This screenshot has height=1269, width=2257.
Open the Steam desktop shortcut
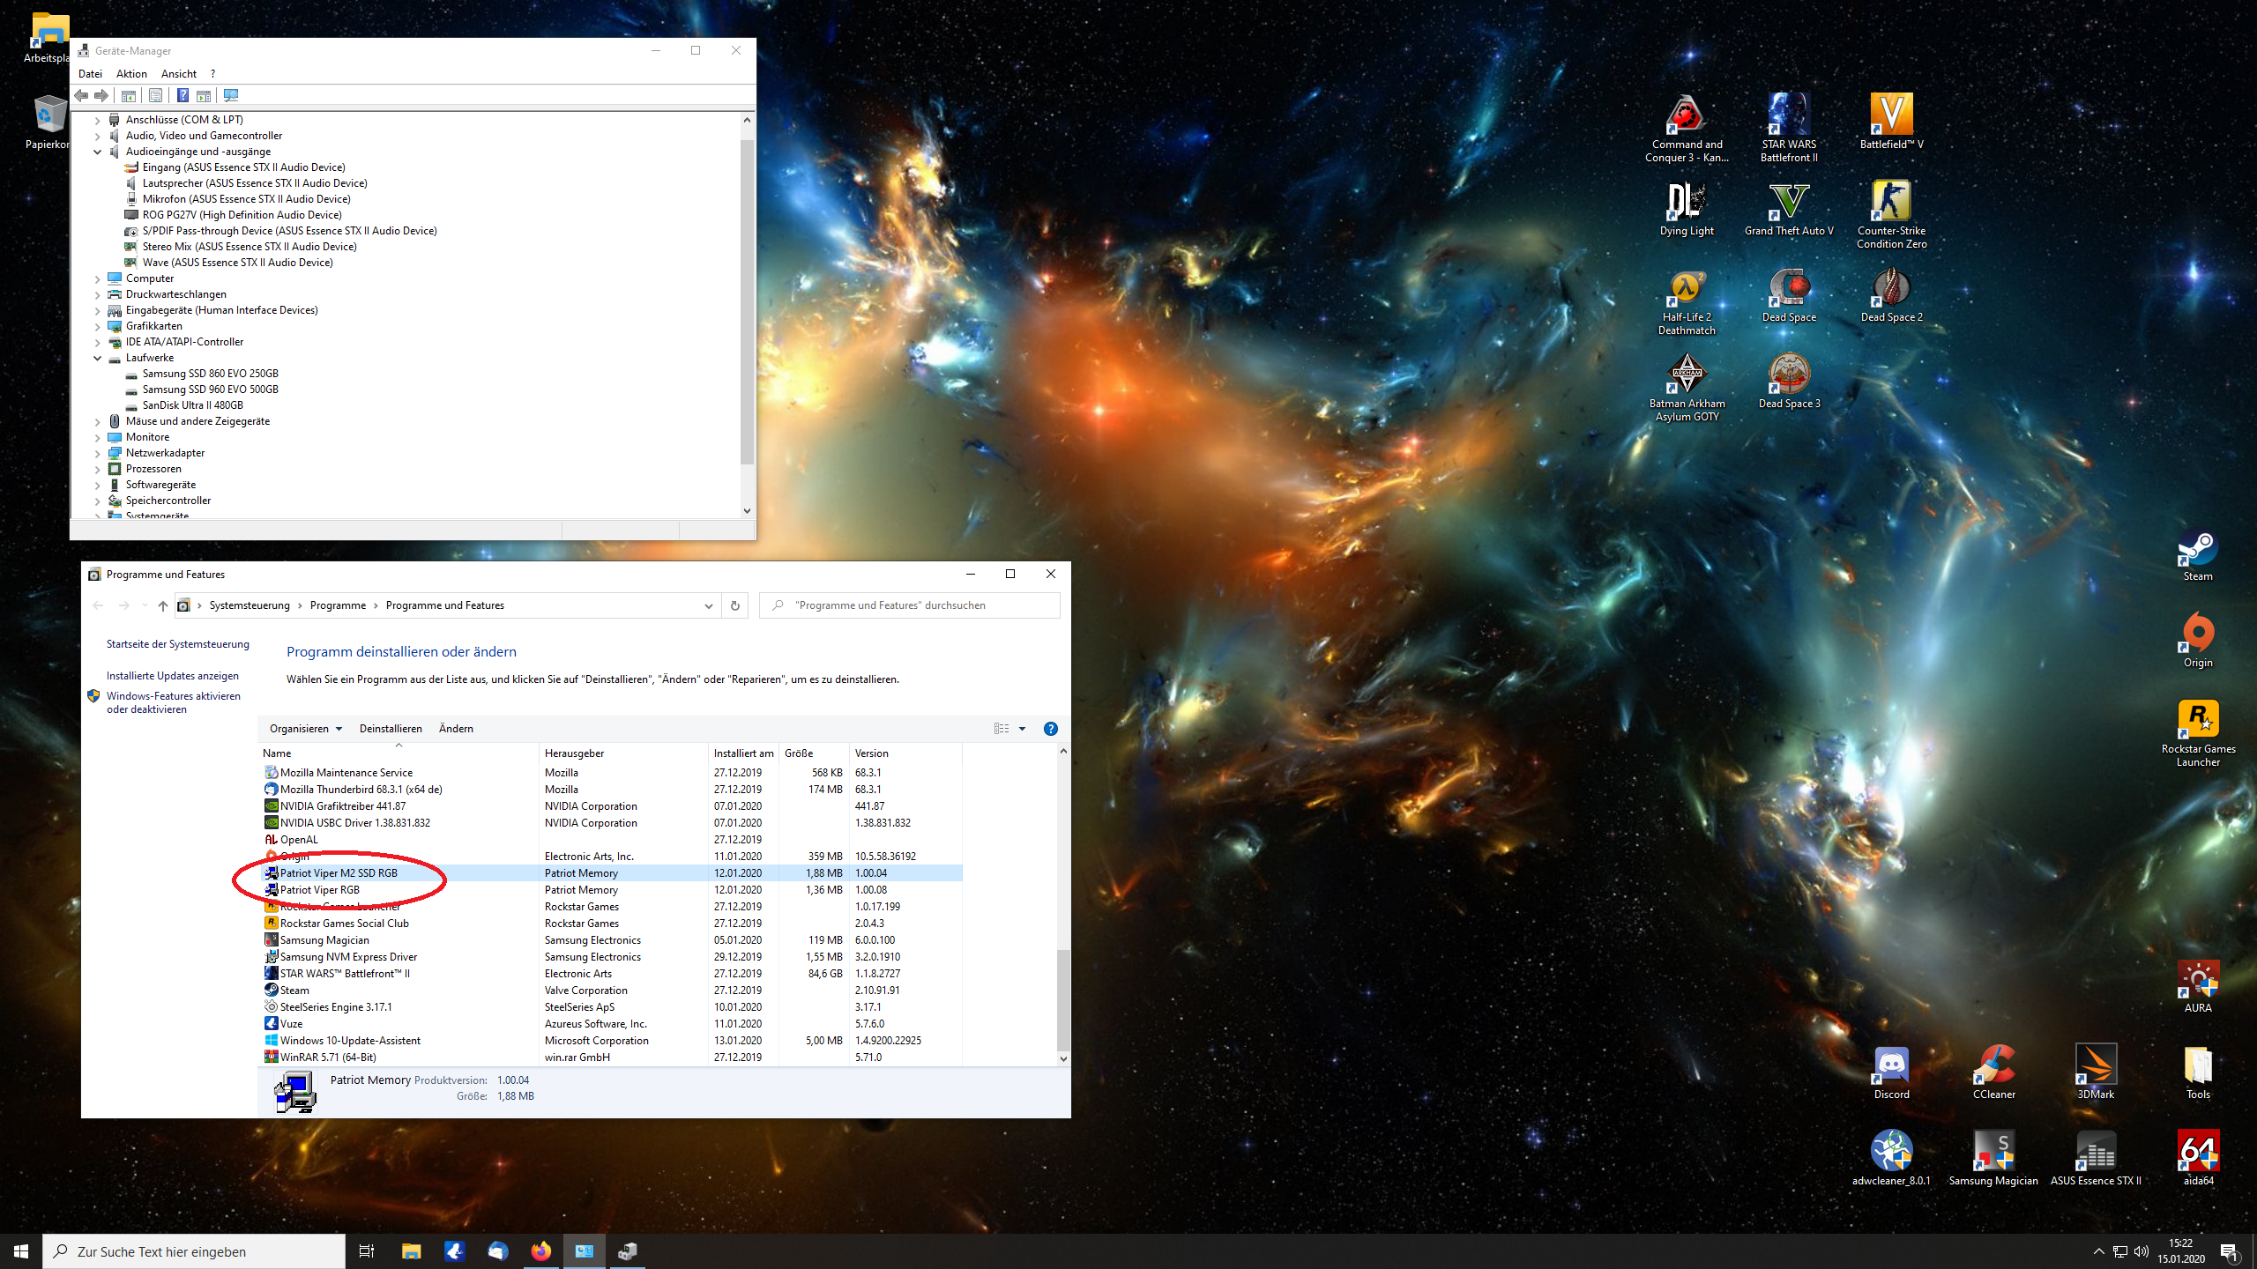coord(2197,556)
